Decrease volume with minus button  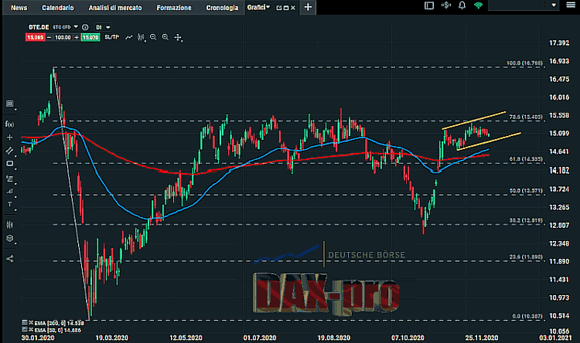49,37
